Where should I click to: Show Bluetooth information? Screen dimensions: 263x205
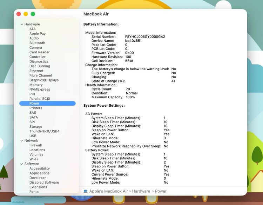(x=37, y=43)
